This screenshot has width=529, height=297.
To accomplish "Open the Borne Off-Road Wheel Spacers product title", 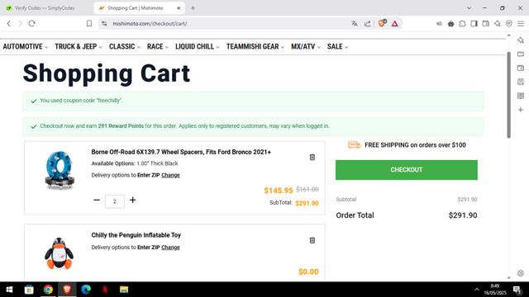I will [x=181, y=152].
